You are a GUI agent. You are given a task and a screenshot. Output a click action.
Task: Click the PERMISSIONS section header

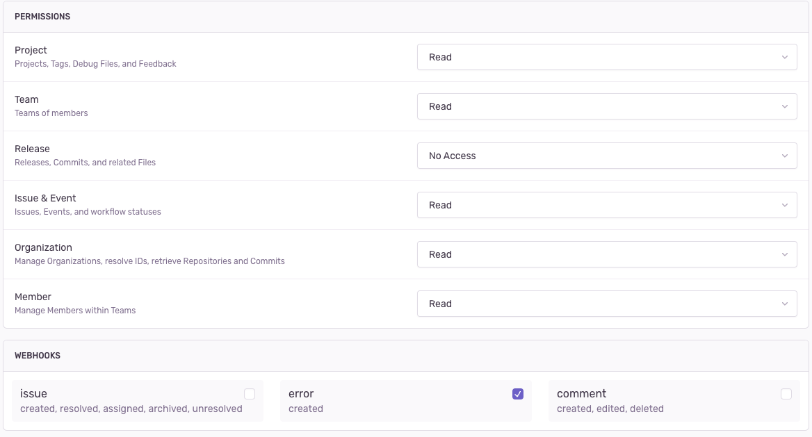tap(42, 16)
